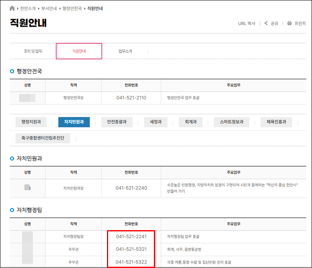Click the 행정안전국 업무 총괄 duty text
This screenshot has height=268, width=312.
point(183,98)
